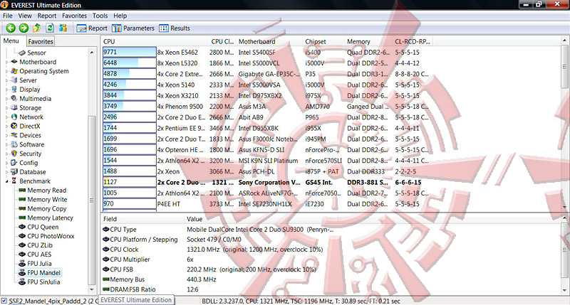The width and height of the screenshot is (570, 305).
Task: Expand the Security tree node
Action: pyautogui.click(x=7, y=154)
